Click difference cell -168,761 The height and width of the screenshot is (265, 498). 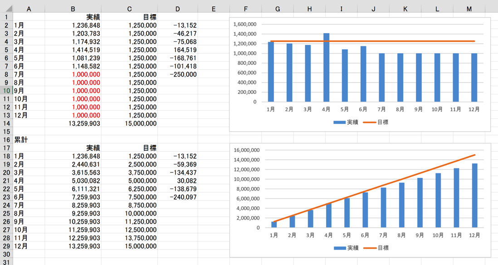click(177, 58)
